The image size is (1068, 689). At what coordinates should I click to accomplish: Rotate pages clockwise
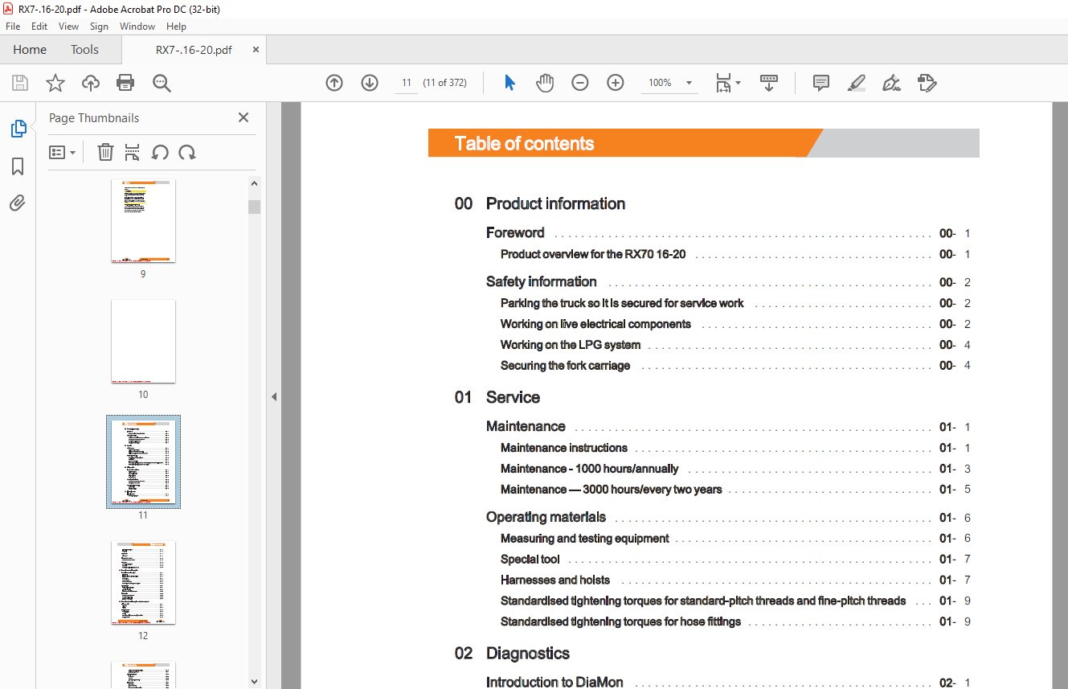point(187,152)
